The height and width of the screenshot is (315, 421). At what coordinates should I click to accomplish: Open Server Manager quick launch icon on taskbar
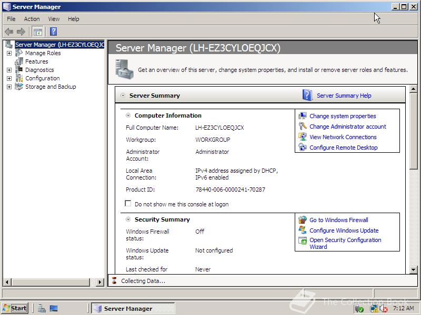42,308
